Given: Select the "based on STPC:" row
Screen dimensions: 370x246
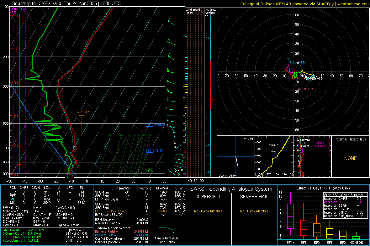Looking at the screenshot, I should tap(344, 212).
